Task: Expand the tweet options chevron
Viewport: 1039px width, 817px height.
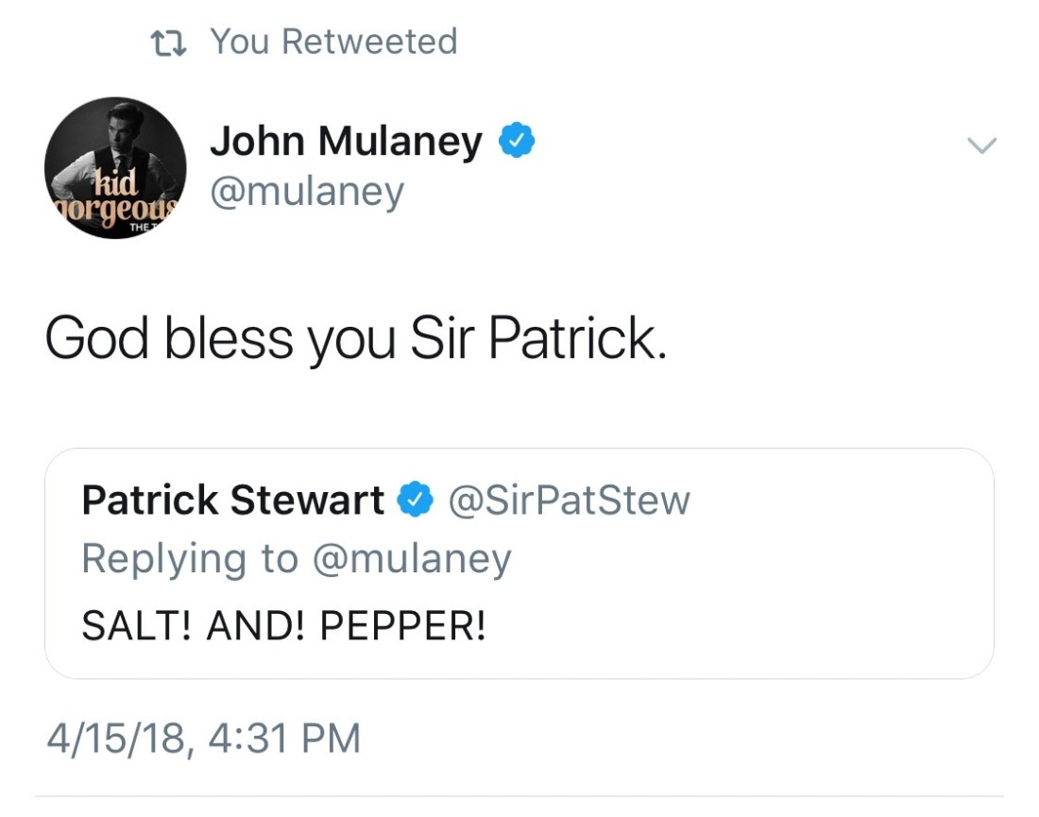Action: pyautogui.click(x=982, y=145)
